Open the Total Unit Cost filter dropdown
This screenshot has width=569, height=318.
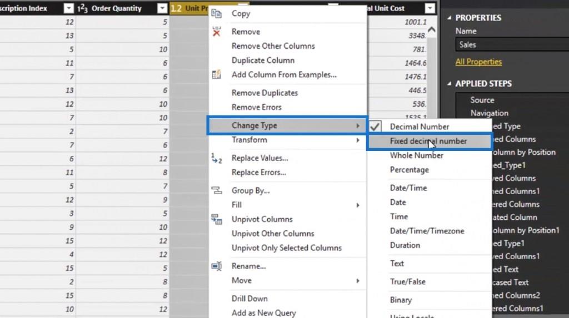coord(430,8)
